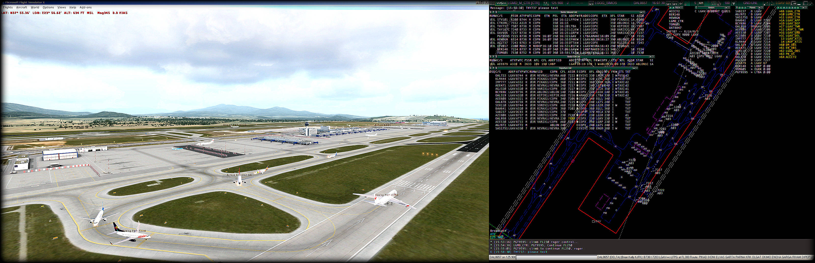Click the history dots icon beside NM
This screenshot has width=815, height=263.
[x=707, y=3]
